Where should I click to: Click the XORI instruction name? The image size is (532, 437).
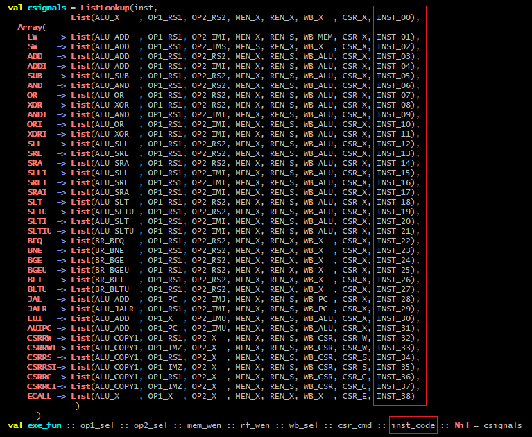pyautogui.click(x=37, y=134)
